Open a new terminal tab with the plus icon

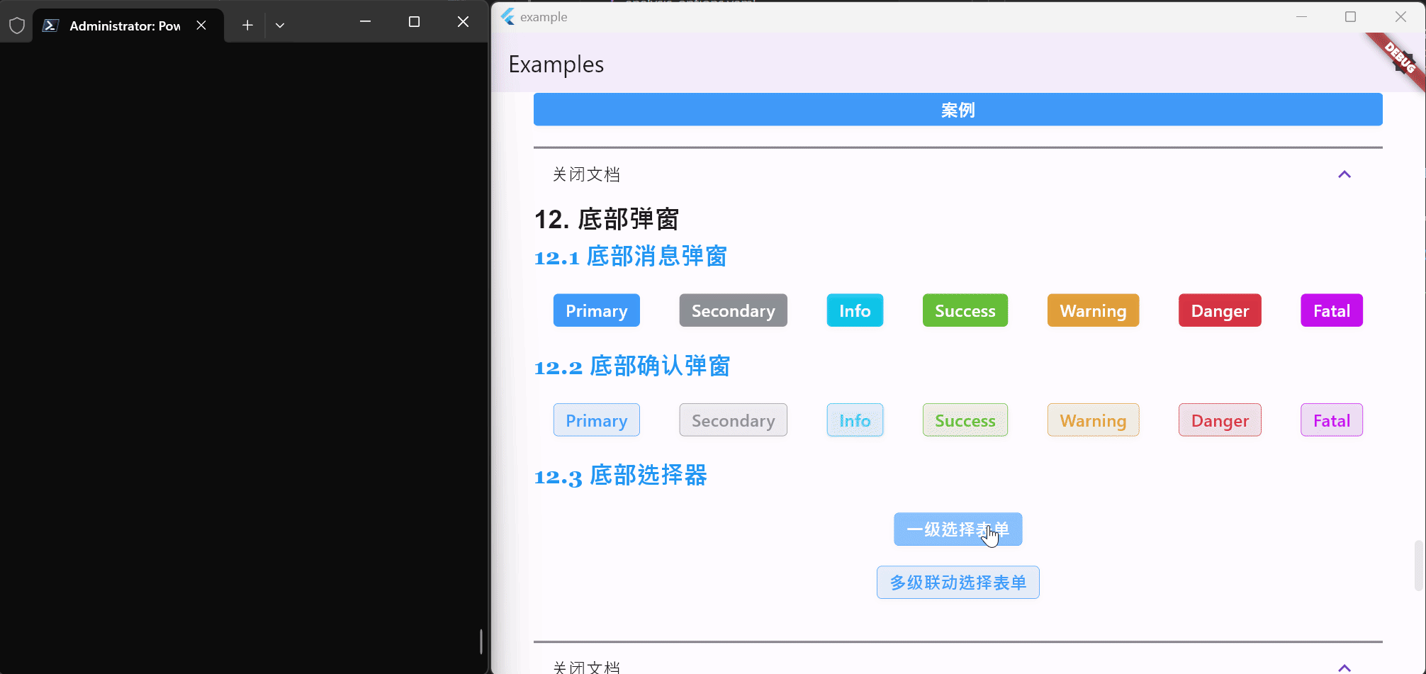[247, 24]
